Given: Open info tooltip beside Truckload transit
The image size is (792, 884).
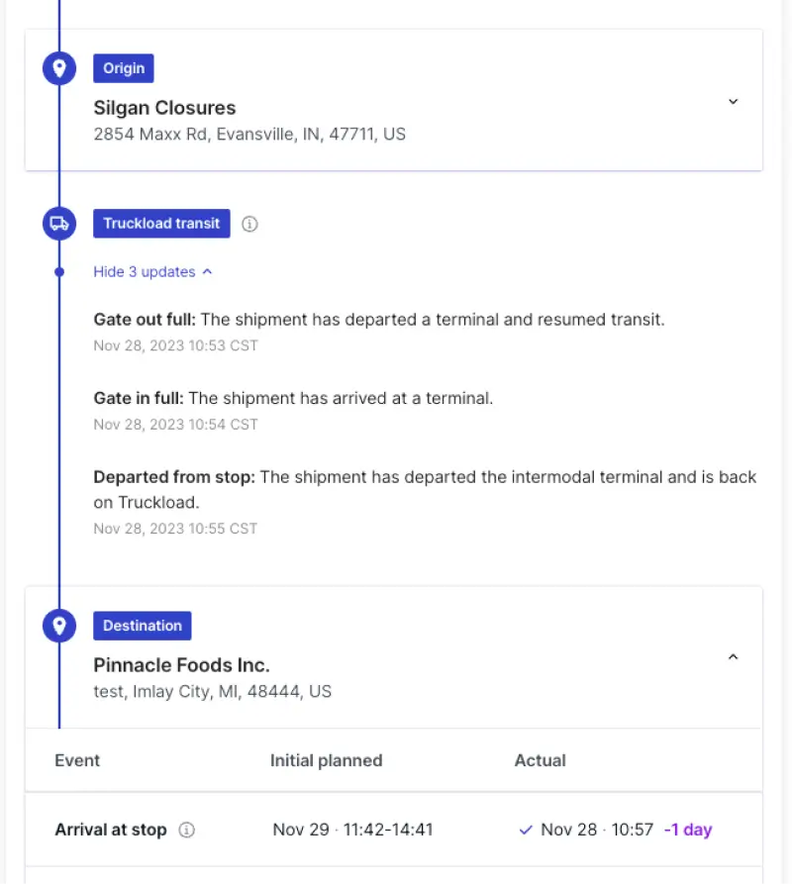Looking at the screenshot, I should click(249, 224).
